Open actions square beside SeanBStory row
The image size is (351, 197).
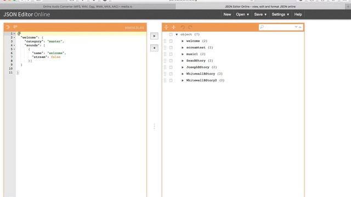tap(171, 61)
